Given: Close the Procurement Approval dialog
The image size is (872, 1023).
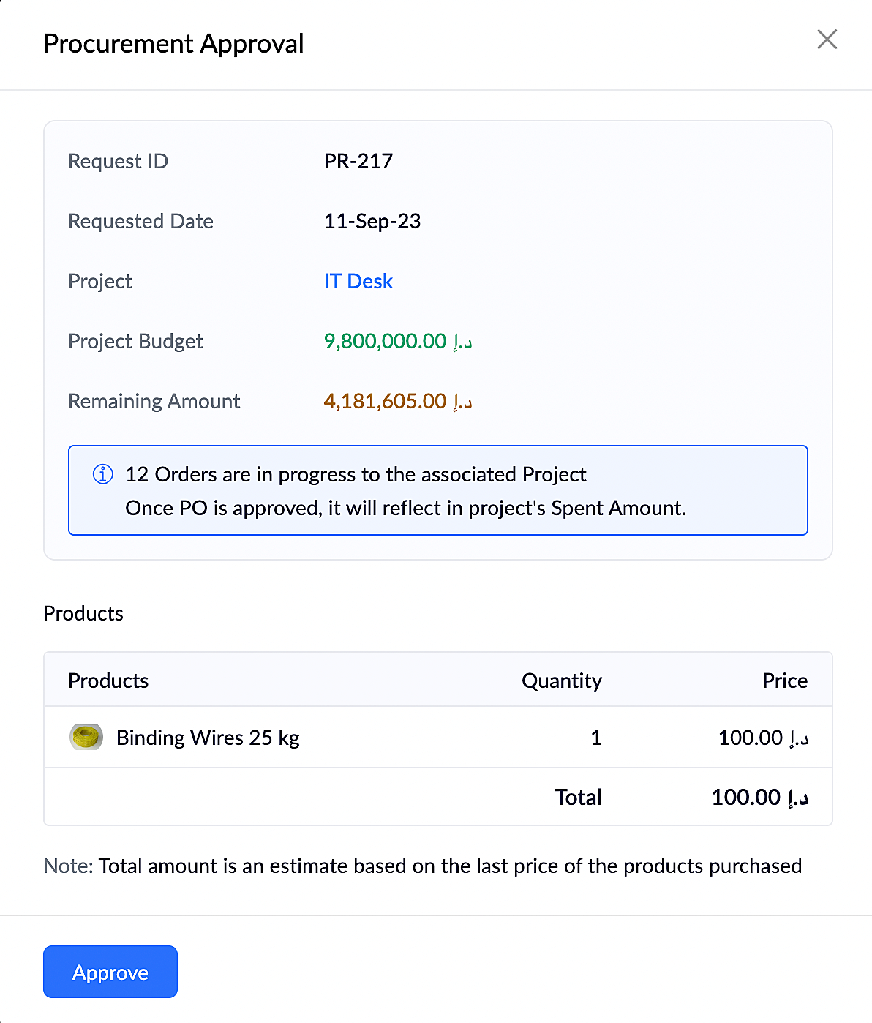Looking at the screenshot, I should pyautogui.click(x=827, y=40).
